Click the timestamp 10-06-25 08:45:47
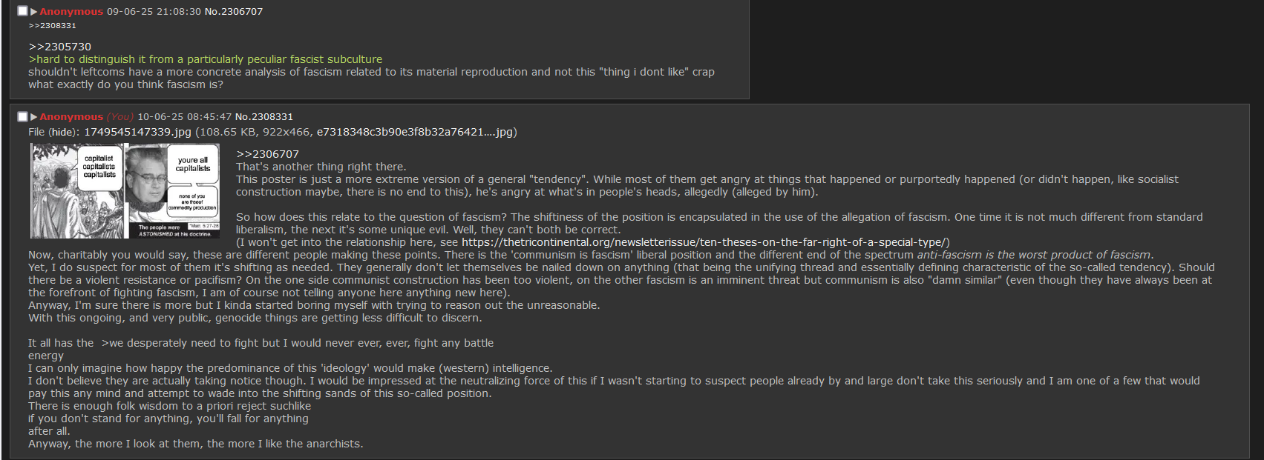Screen dimensions: 1264x460 click(x=185, y=117)
